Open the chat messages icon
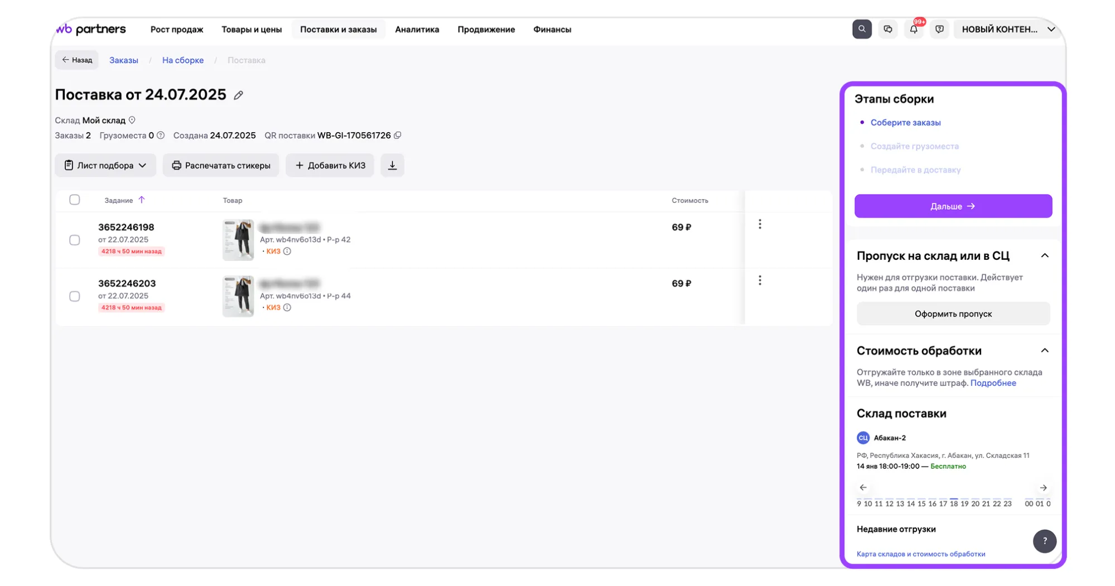This screenshot has height=586, width=1115. [x=887, y=29]
